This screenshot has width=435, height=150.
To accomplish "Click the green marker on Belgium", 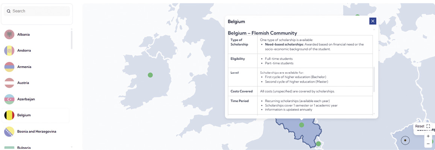I will click(301, 125).
